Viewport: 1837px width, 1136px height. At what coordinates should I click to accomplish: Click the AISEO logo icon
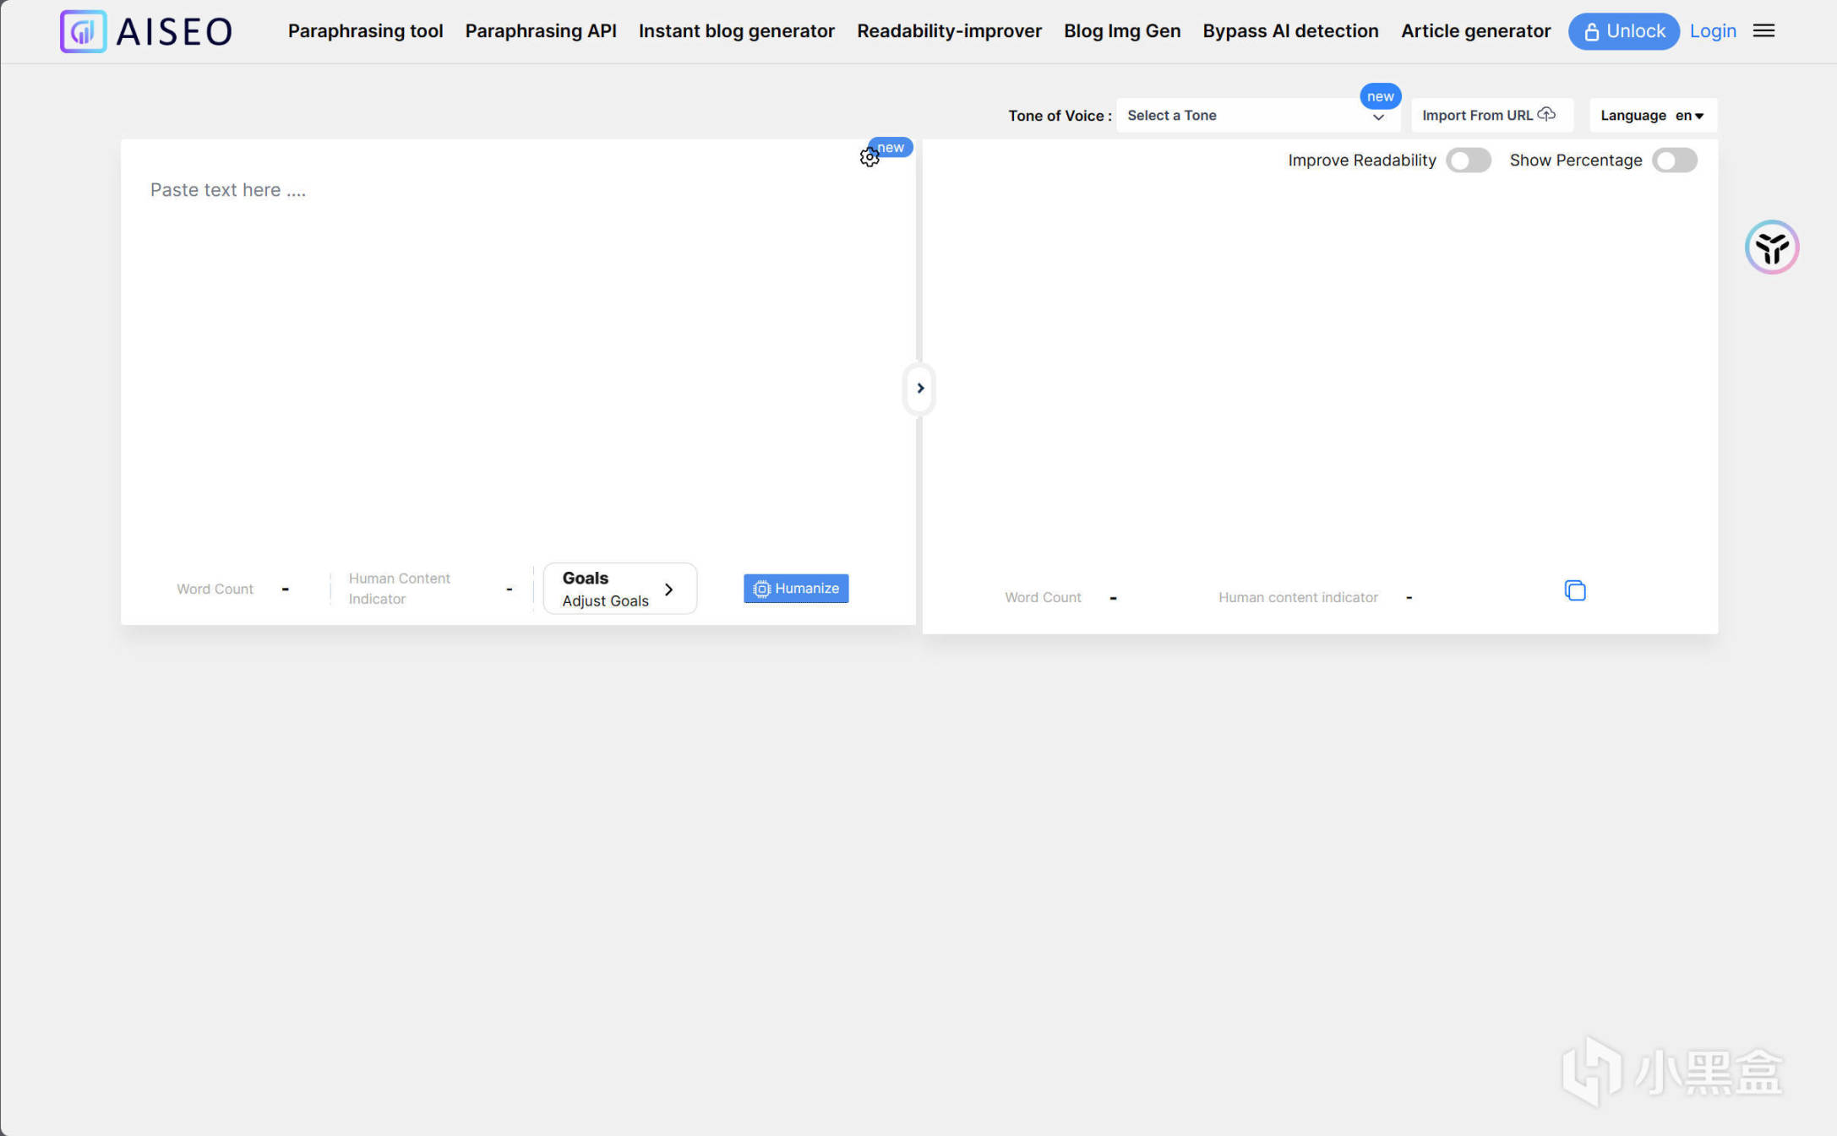(x=83, y=31)
